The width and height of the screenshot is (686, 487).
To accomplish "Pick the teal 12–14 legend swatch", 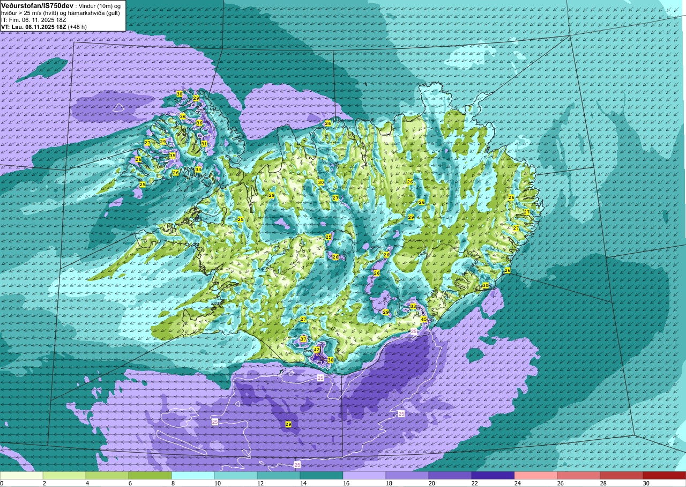I will pyautogui.click(x=279, y=475).
